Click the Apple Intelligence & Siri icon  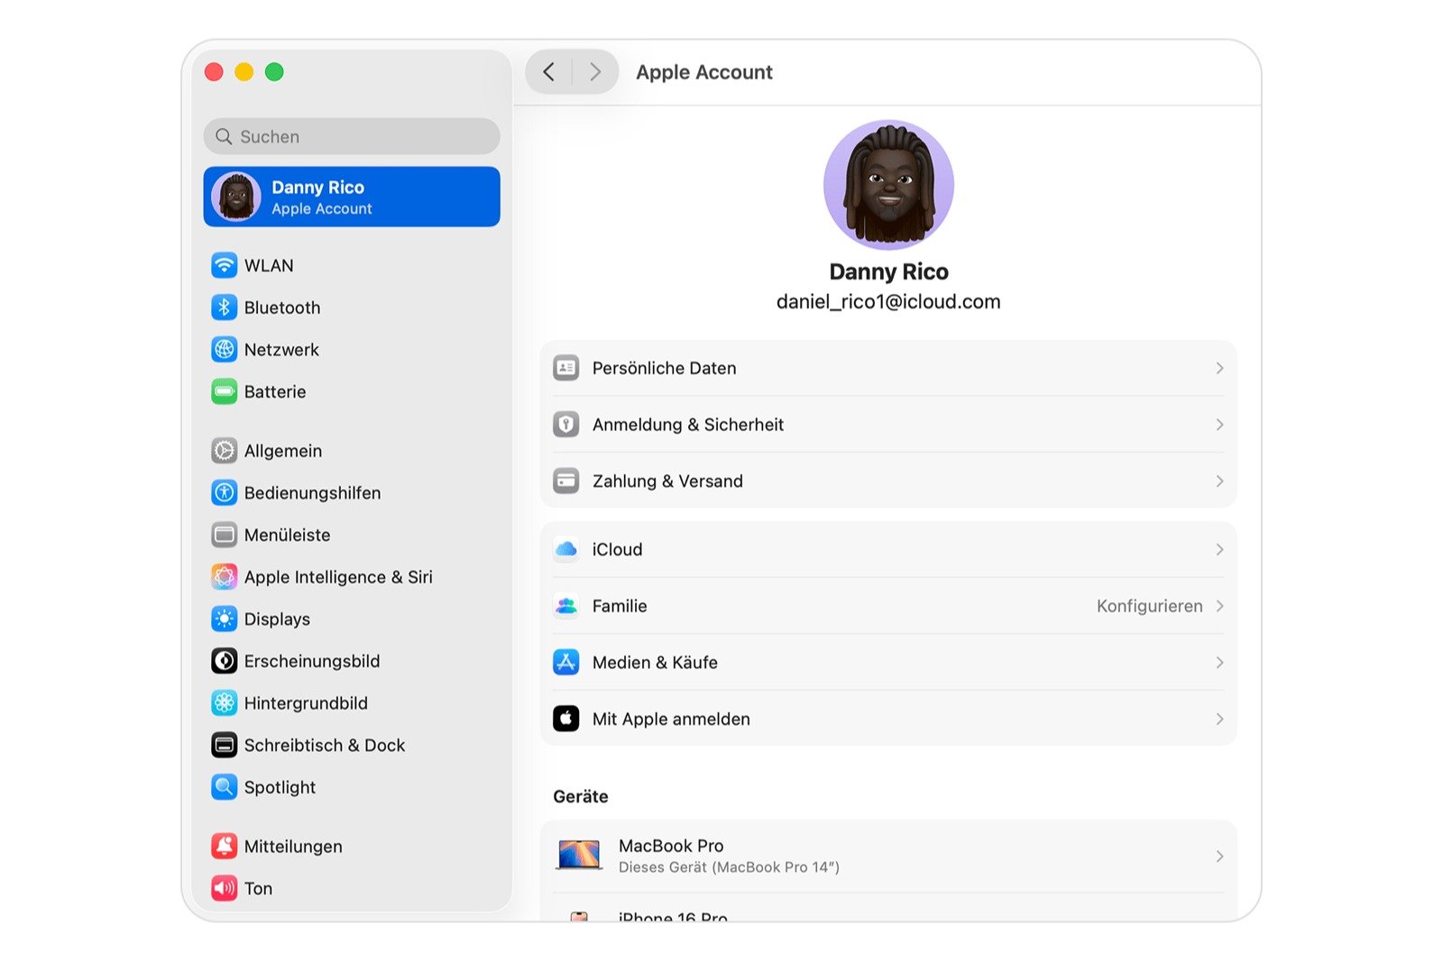[x=224, y=577]
